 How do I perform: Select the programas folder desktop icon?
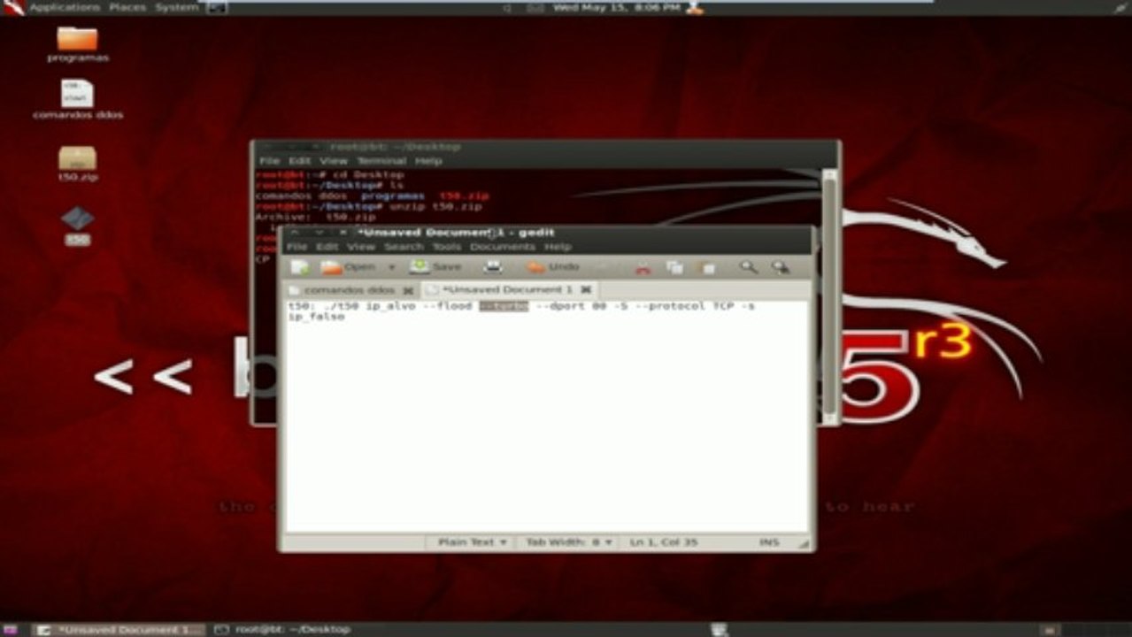[78, 44]
